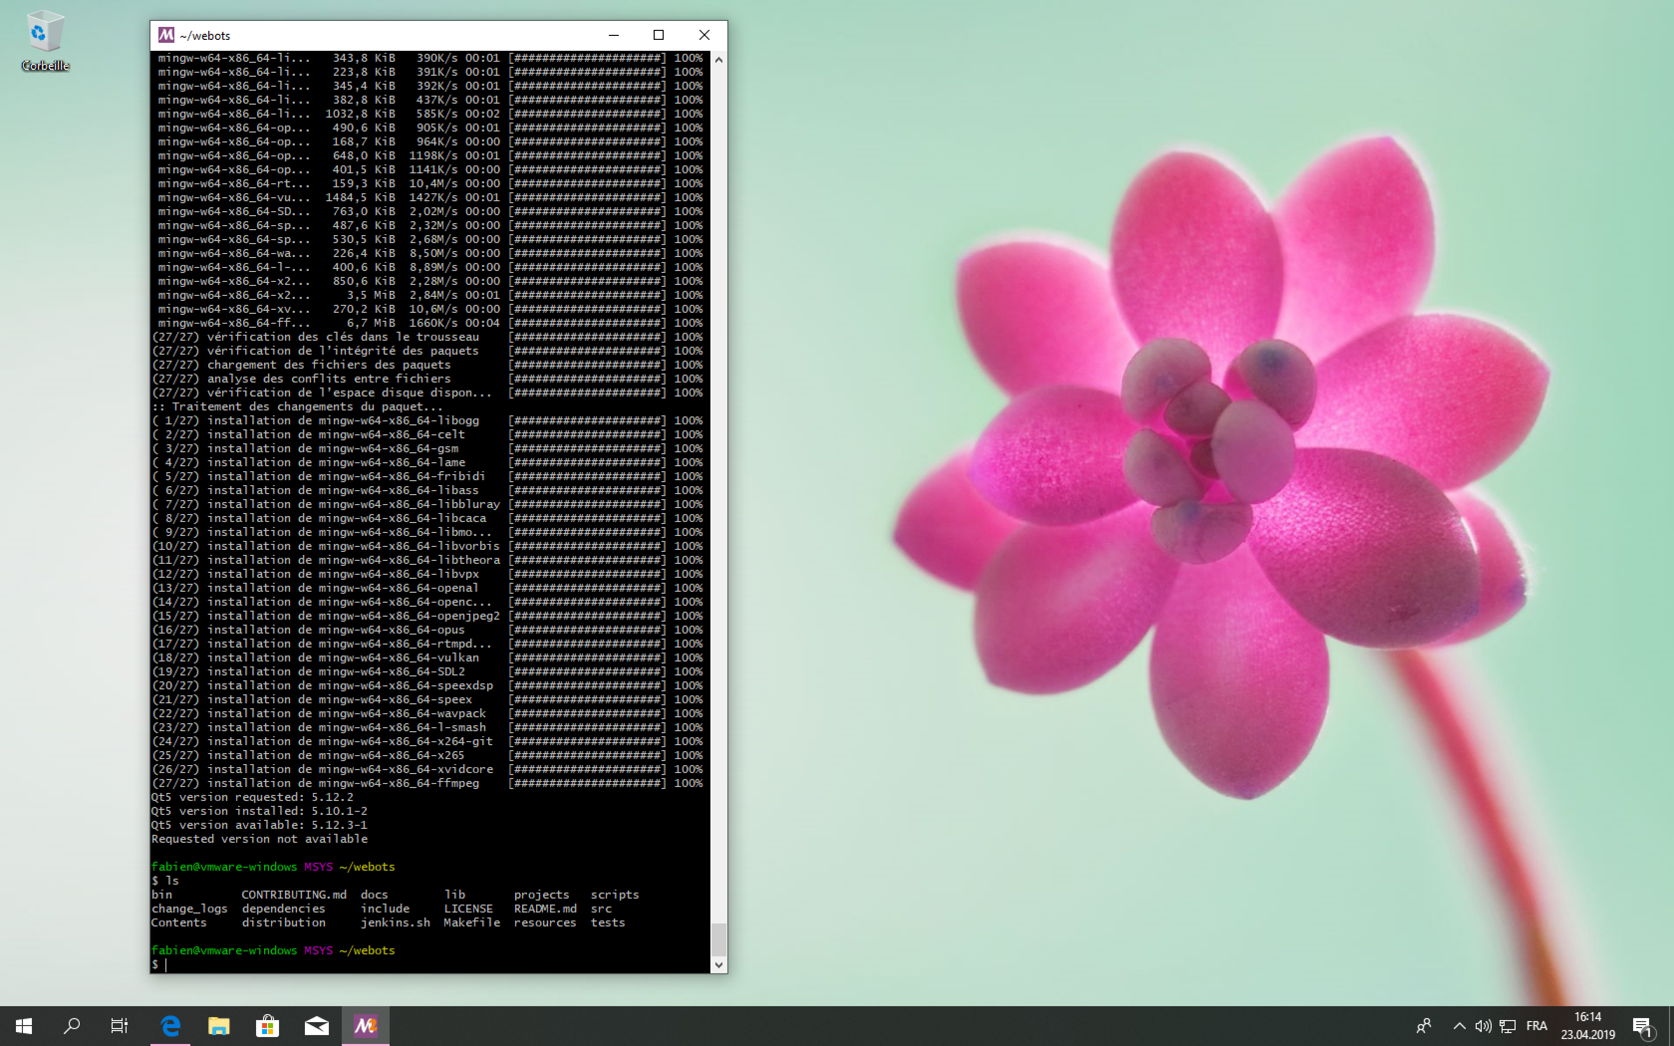1674x1046 pixels.
Task: Close the ~/webots terminal window
Action: (x=704, y=35)
